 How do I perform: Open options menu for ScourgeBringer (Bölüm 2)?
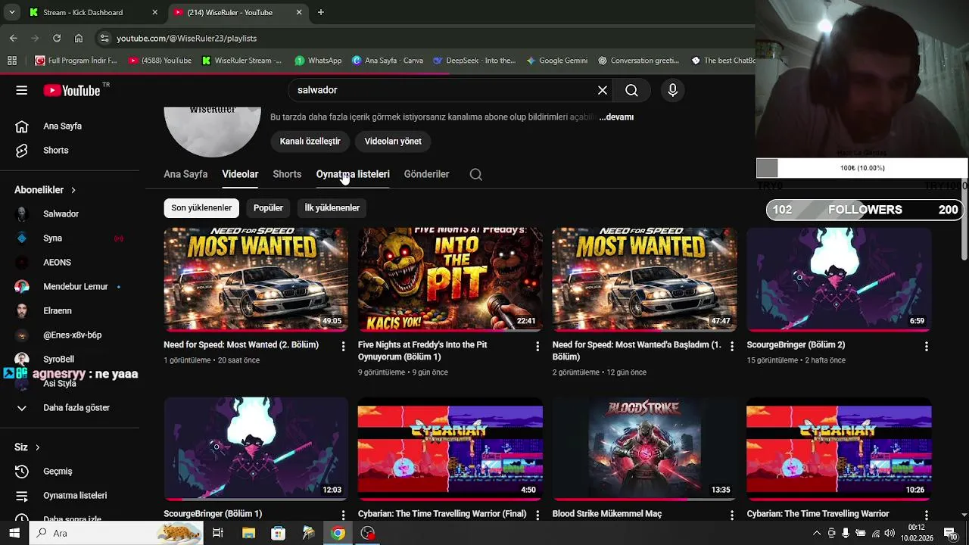pos(926,346)
